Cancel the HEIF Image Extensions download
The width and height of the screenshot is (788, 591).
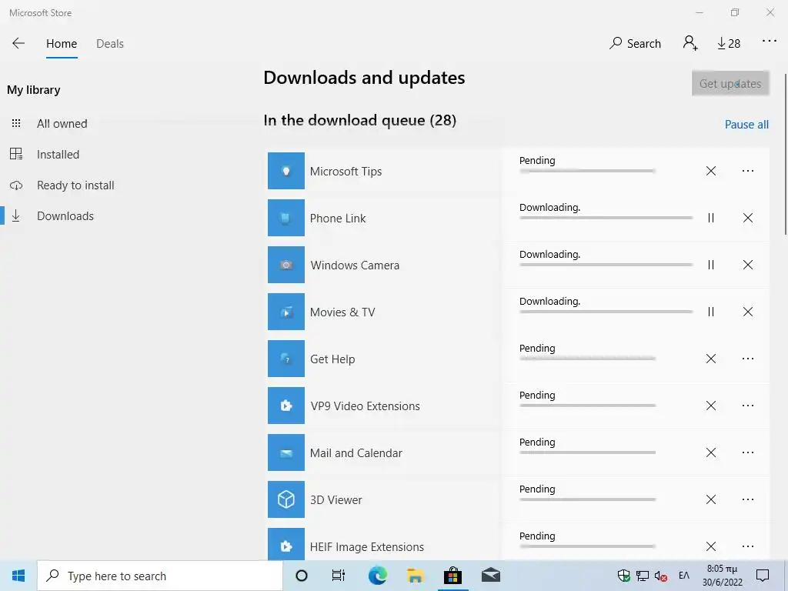[x=710, y=546]
